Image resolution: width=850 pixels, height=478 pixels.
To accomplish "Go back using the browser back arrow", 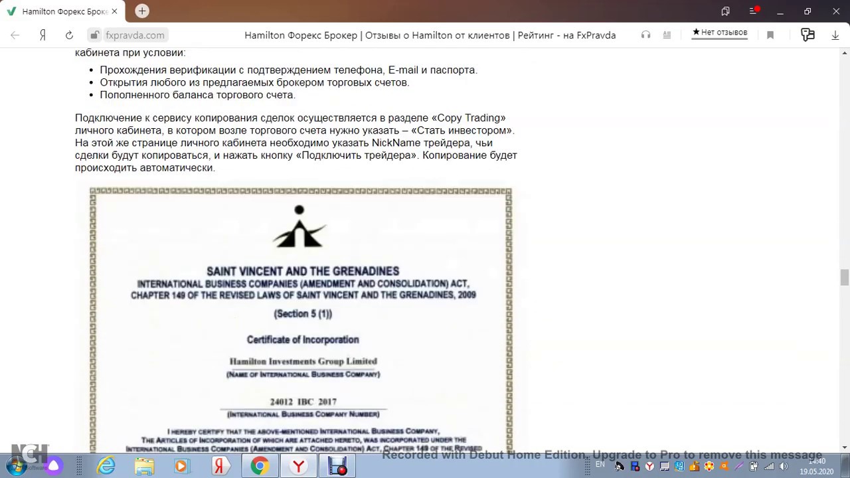I will tap(15, 35).
